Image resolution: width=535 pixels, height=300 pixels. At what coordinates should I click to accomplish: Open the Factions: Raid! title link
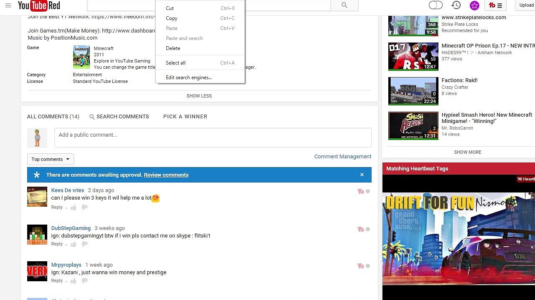point(459,80)
